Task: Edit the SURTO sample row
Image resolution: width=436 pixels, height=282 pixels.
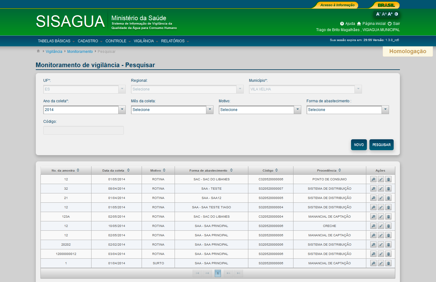Action: coord(381,263)
